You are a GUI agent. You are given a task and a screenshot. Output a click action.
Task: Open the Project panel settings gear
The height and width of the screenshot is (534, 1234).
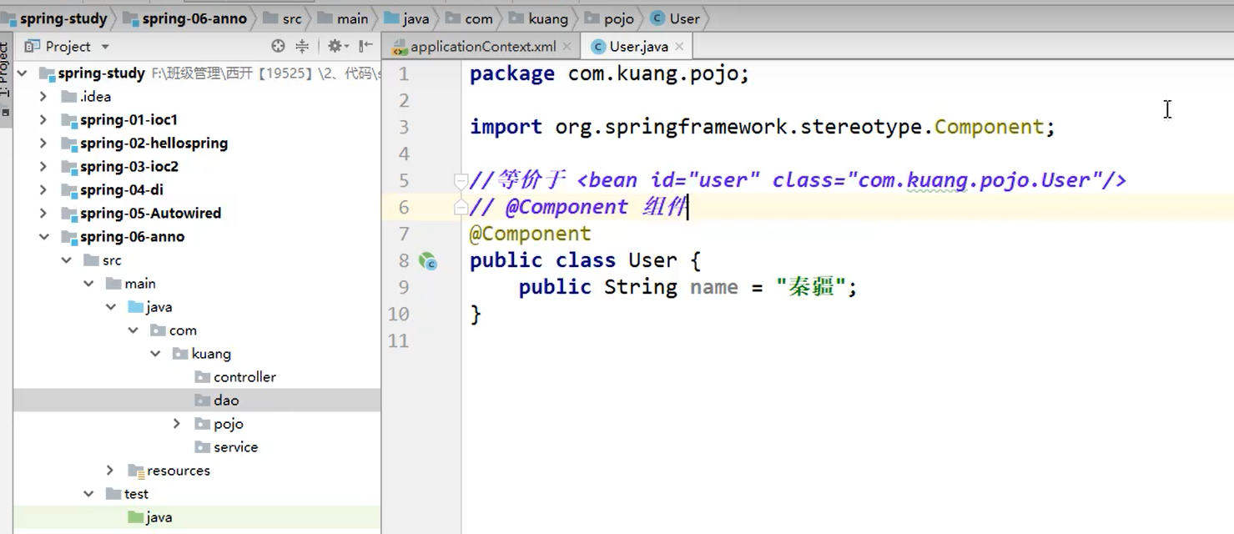[x=335, y=47]
